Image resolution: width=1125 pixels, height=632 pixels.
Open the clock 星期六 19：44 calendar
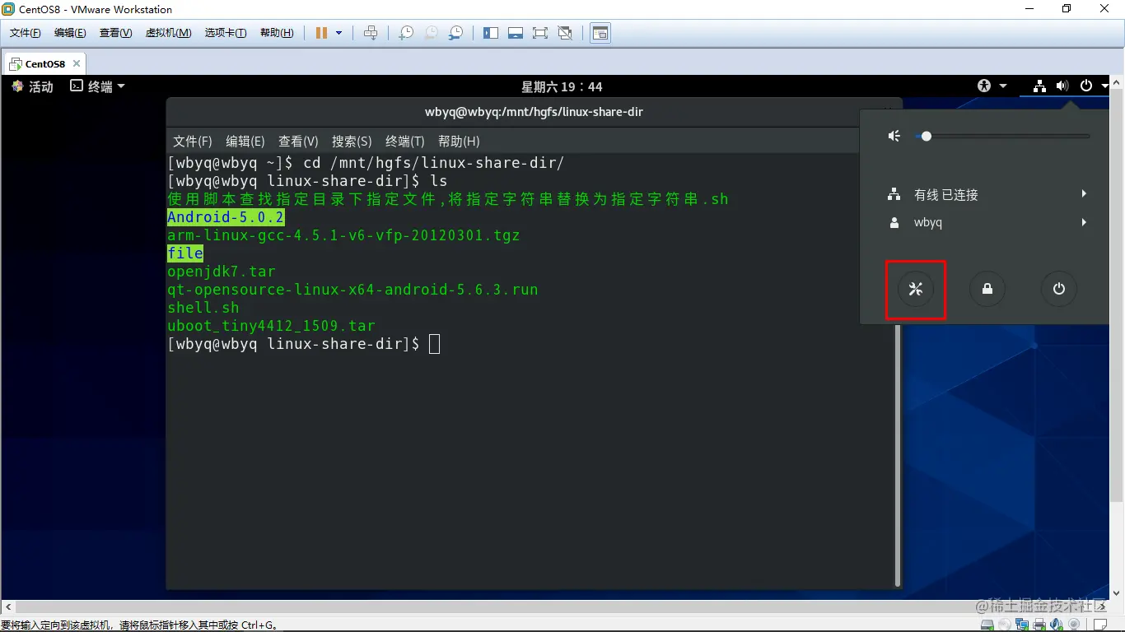pyautogui.click(x=562, y=86)
